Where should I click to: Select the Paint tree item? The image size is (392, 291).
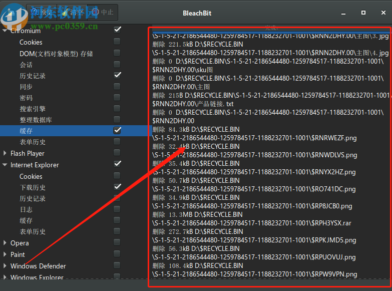tap(18, 254)
